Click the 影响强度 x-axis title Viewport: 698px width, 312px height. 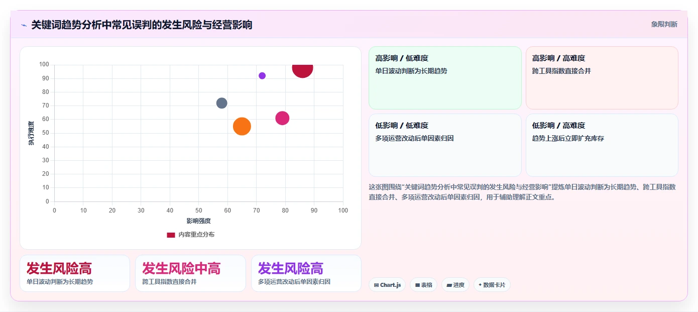coord(198,221)
